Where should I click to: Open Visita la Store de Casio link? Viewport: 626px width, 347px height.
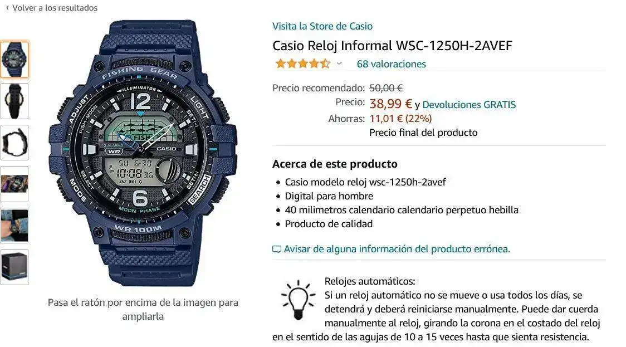[x=322, y=26]
